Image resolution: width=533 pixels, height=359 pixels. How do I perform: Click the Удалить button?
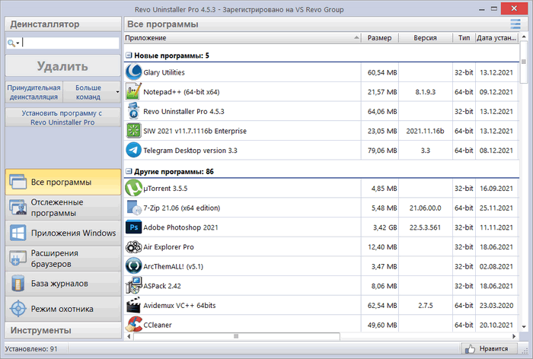tap(63, 66)
